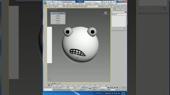
Task: Toggle the Auto Key button
Action: tap(94, 88)
